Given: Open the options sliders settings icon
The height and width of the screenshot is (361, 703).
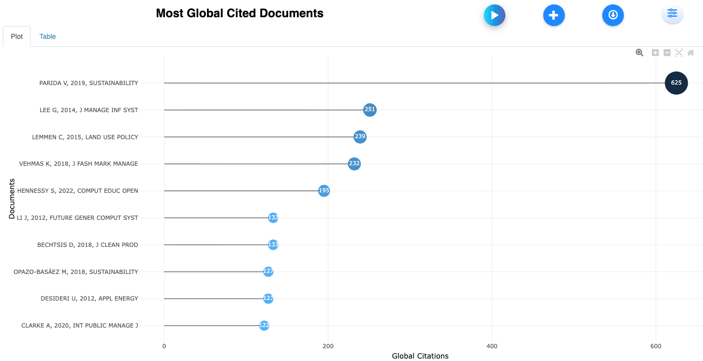Looking at the screenshot, I should pos(672,14).
